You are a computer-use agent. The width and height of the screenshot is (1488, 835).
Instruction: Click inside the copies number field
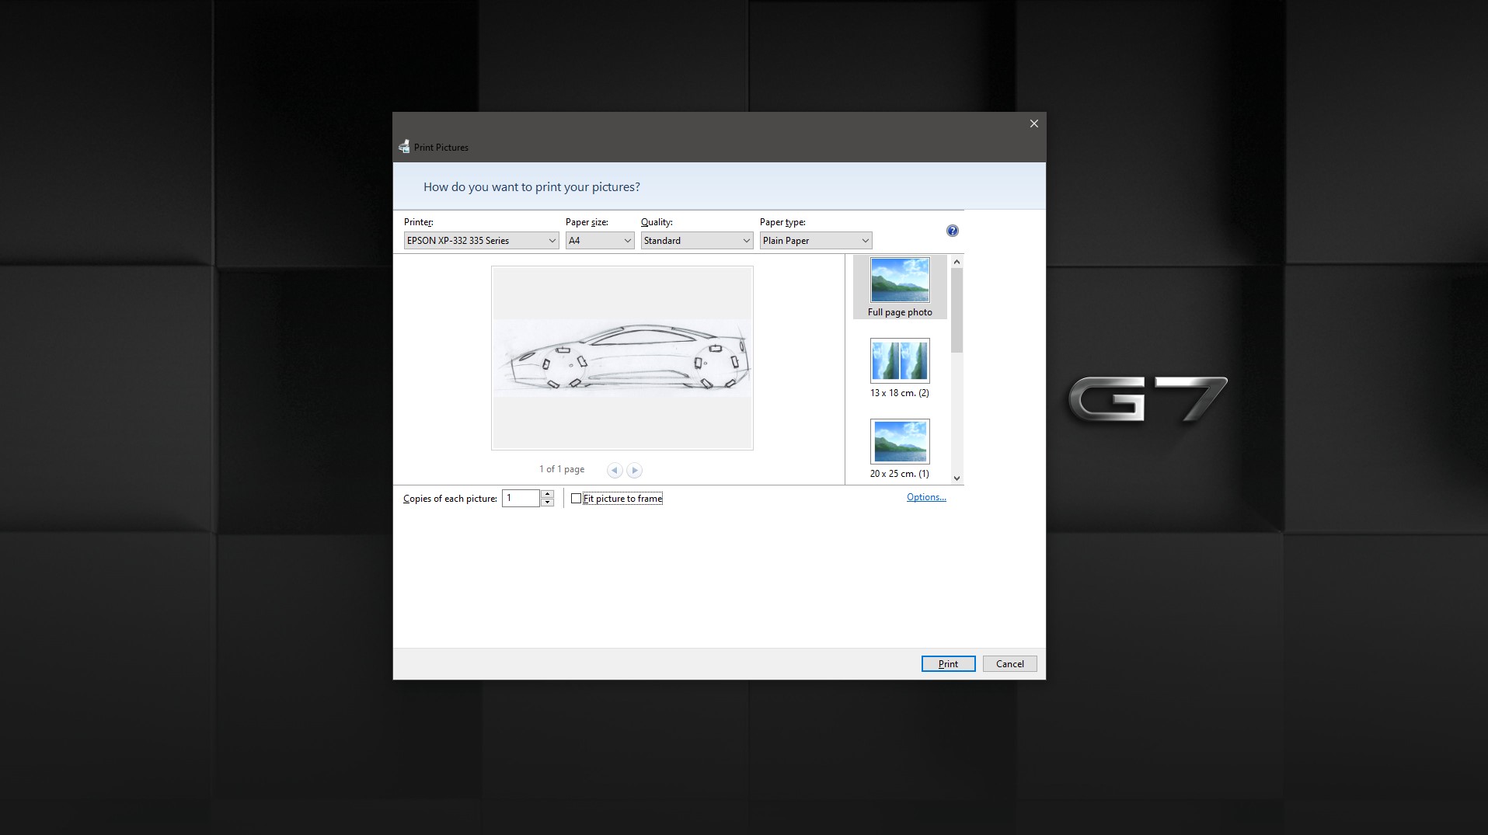point(521,498)
